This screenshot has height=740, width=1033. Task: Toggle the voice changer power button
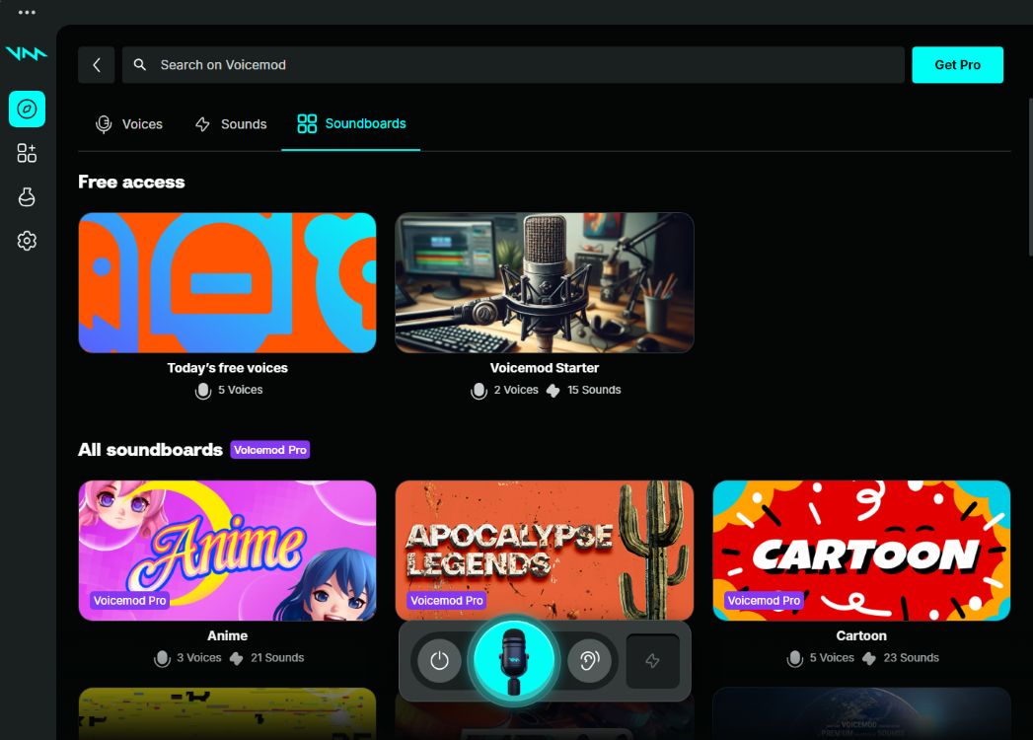point(439,661)
